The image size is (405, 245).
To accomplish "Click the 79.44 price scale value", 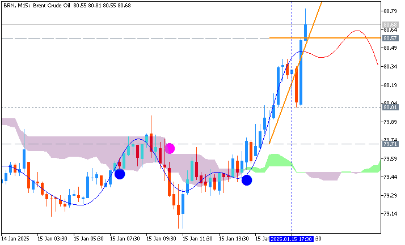I will pos(390,177).
